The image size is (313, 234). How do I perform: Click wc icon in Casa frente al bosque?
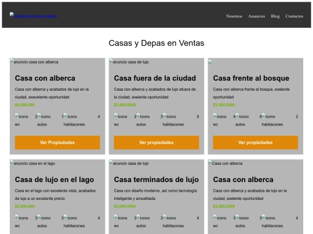220,120
